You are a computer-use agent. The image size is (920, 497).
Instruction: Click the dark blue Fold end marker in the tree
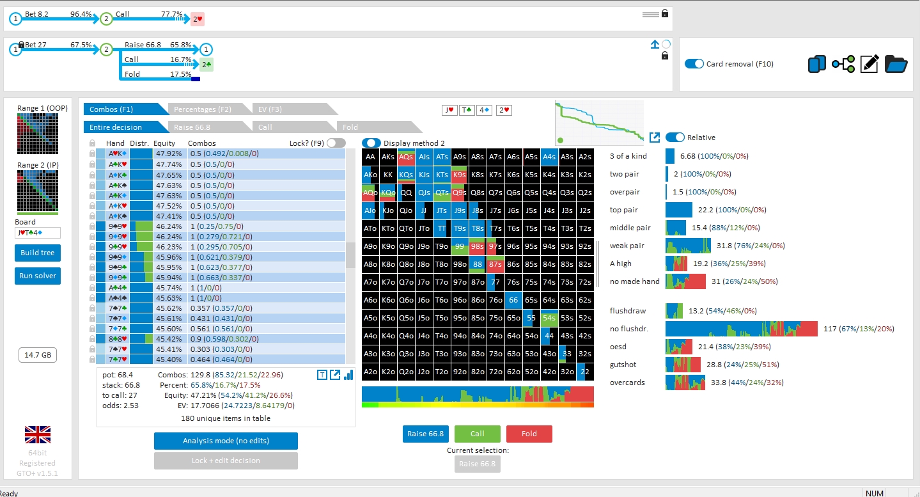click(x=196, y=79)
